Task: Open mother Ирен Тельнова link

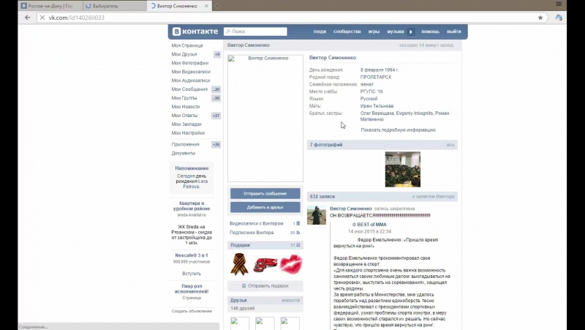Action: click(377, 106)
